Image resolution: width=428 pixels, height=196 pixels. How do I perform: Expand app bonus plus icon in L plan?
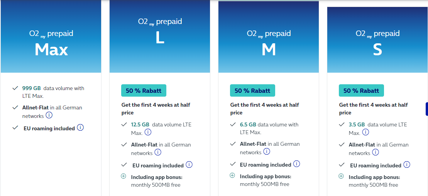[x=123, y=176]
